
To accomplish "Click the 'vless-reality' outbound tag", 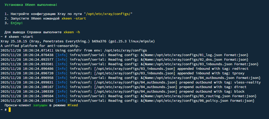I will point(248,82).
